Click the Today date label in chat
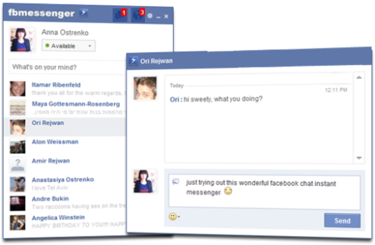375x245 pixels. [177, 86]
